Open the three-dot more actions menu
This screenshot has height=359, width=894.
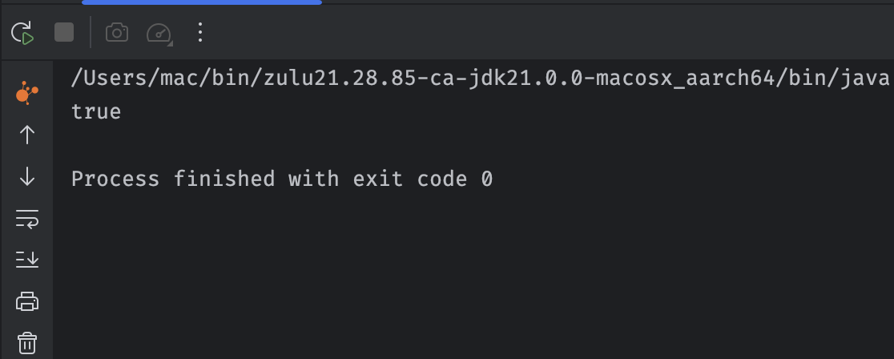[x=200, y=33]
